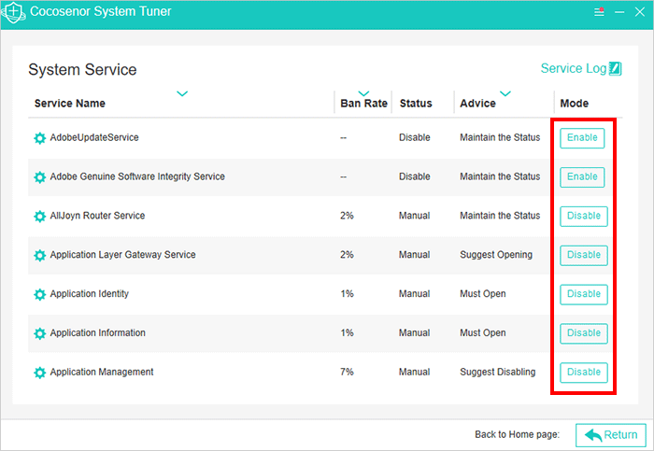
Task: Click Suggest Disabling advice text
Action: point(498,372)
